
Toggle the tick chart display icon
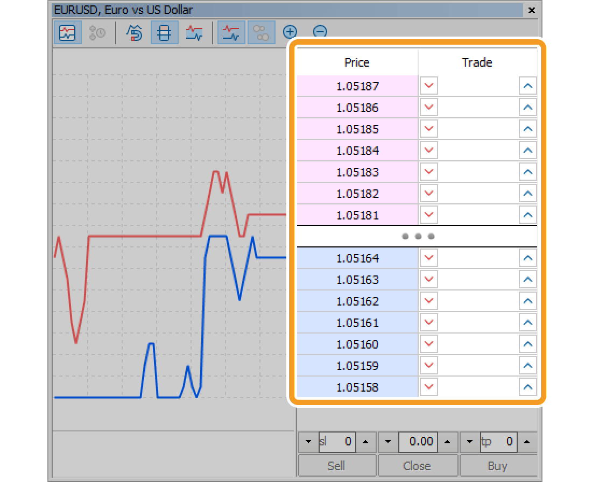click(x=67, y=33)
